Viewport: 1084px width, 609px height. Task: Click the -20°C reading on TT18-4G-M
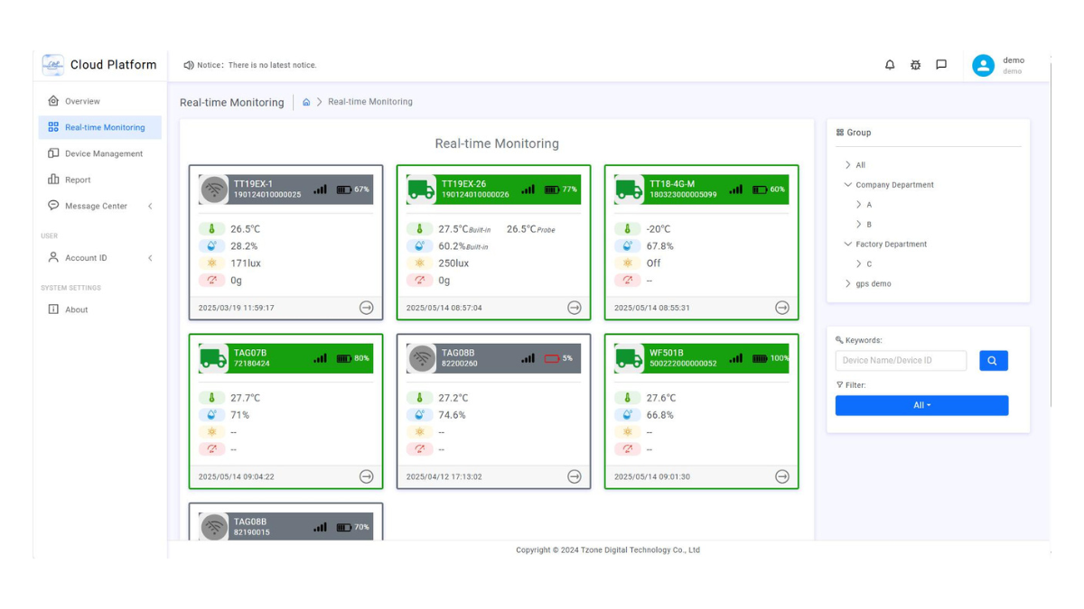[x=659, y=229]
